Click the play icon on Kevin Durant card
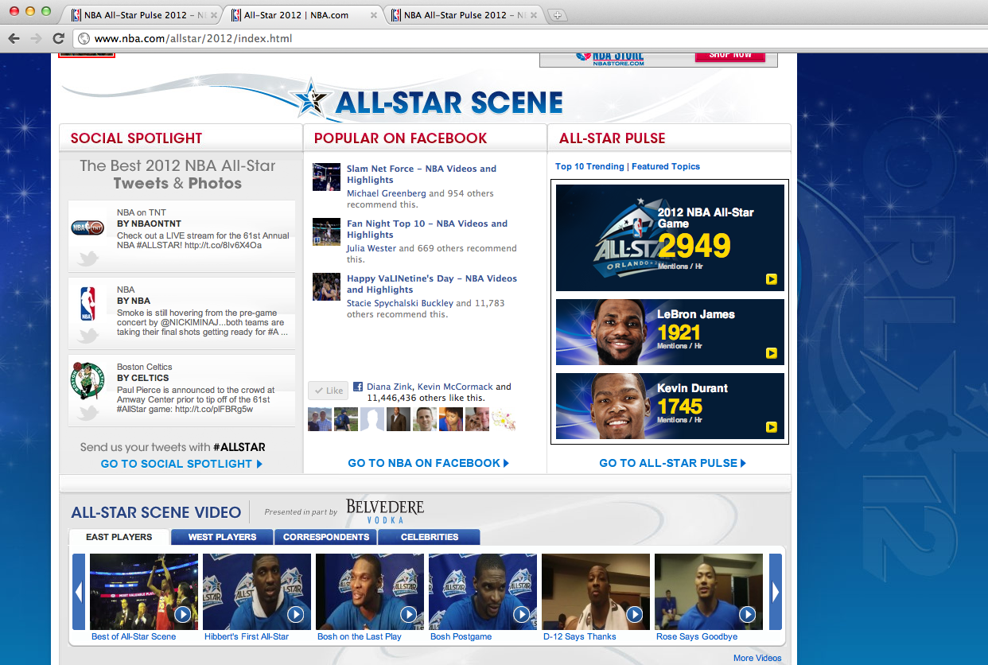The width and height of the screenshot is (988, 665). click(x=771, y=427)
